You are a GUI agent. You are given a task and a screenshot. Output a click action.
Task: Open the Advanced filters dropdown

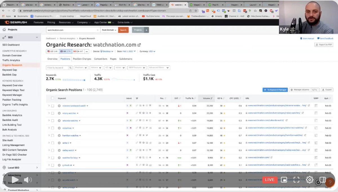tap(159, 68)
